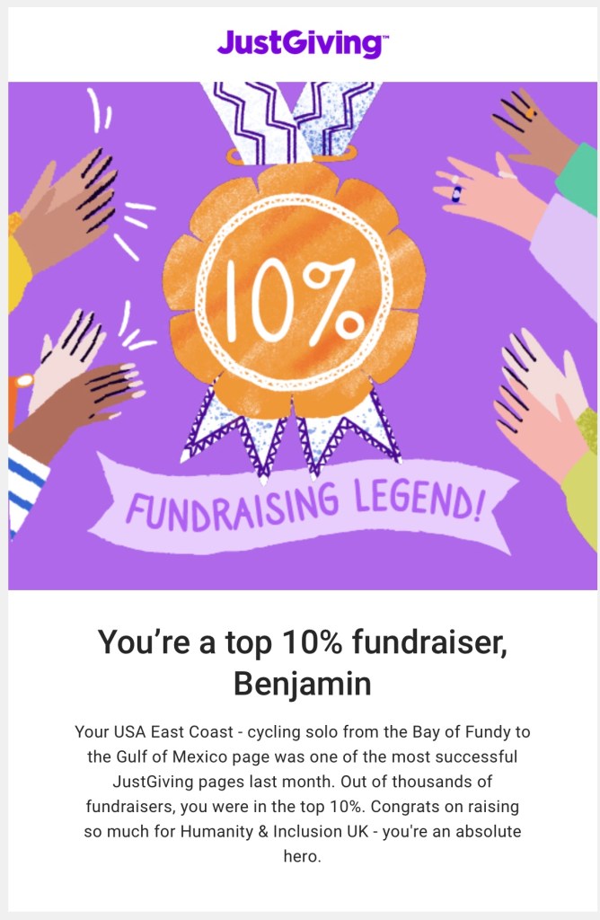The height and width of the screenshot is (920, 600).
Task: Click the hand wearing a blue ring
Action: [x=485, y=192]
